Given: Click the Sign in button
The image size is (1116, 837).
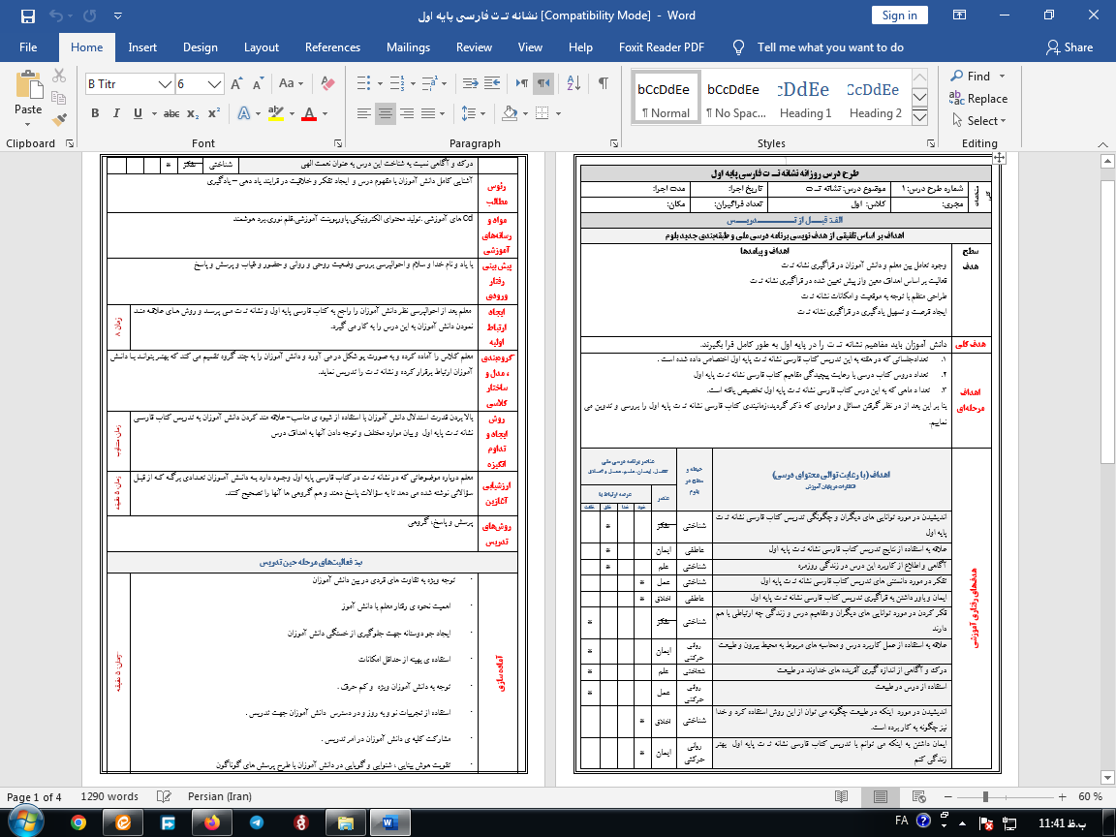Looking at the screenshot, I should coord(899,15).
